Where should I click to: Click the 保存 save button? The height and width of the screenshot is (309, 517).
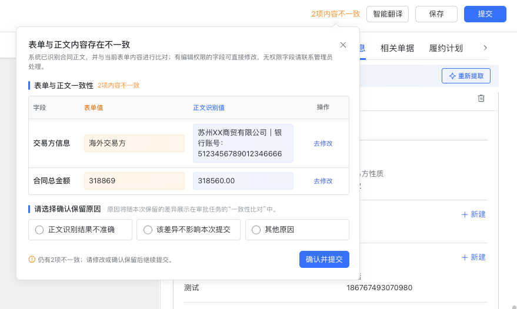pos(436,14)
